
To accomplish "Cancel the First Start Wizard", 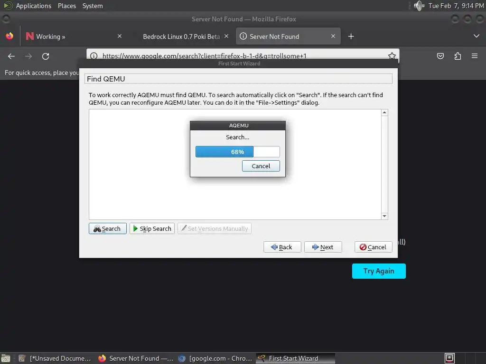I will pos(373,247).
